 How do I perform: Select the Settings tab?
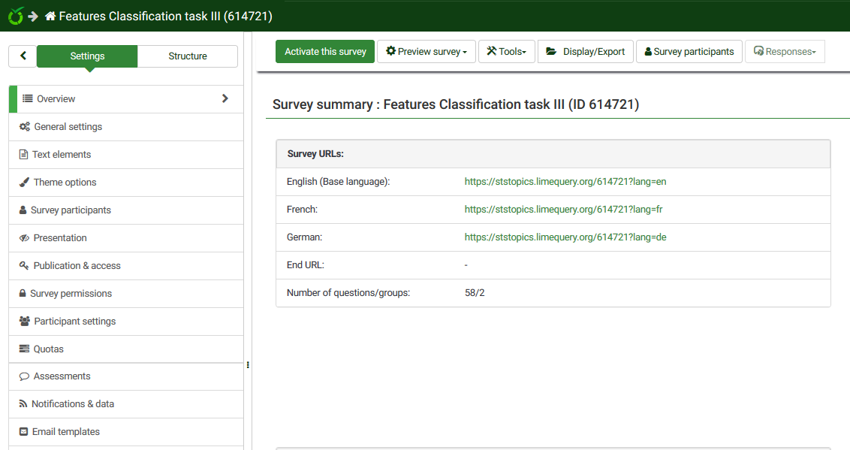click(x=87, y=56)
